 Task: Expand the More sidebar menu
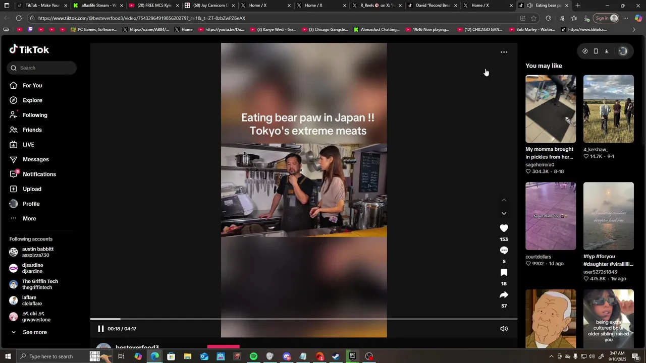coord(29,219)
